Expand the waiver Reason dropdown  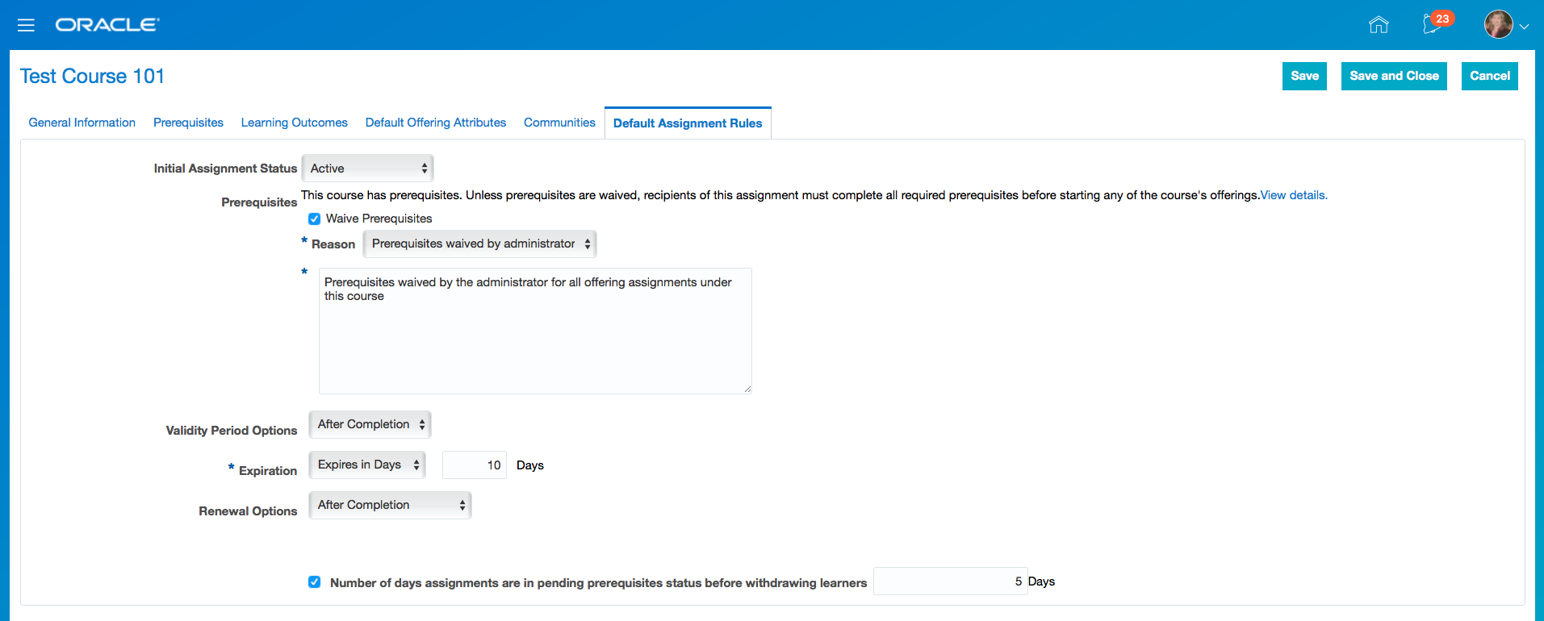point(479,244)
